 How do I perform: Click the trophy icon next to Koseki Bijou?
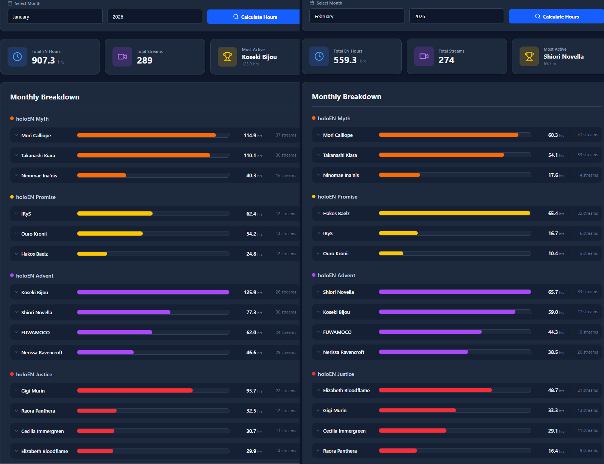[228, 57]
